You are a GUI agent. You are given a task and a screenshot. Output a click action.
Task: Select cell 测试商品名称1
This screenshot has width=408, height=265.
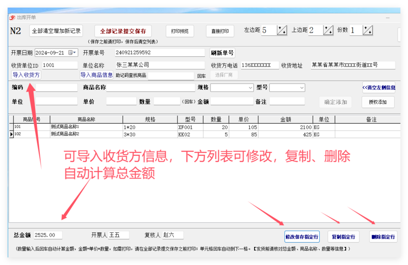point(86,127)
